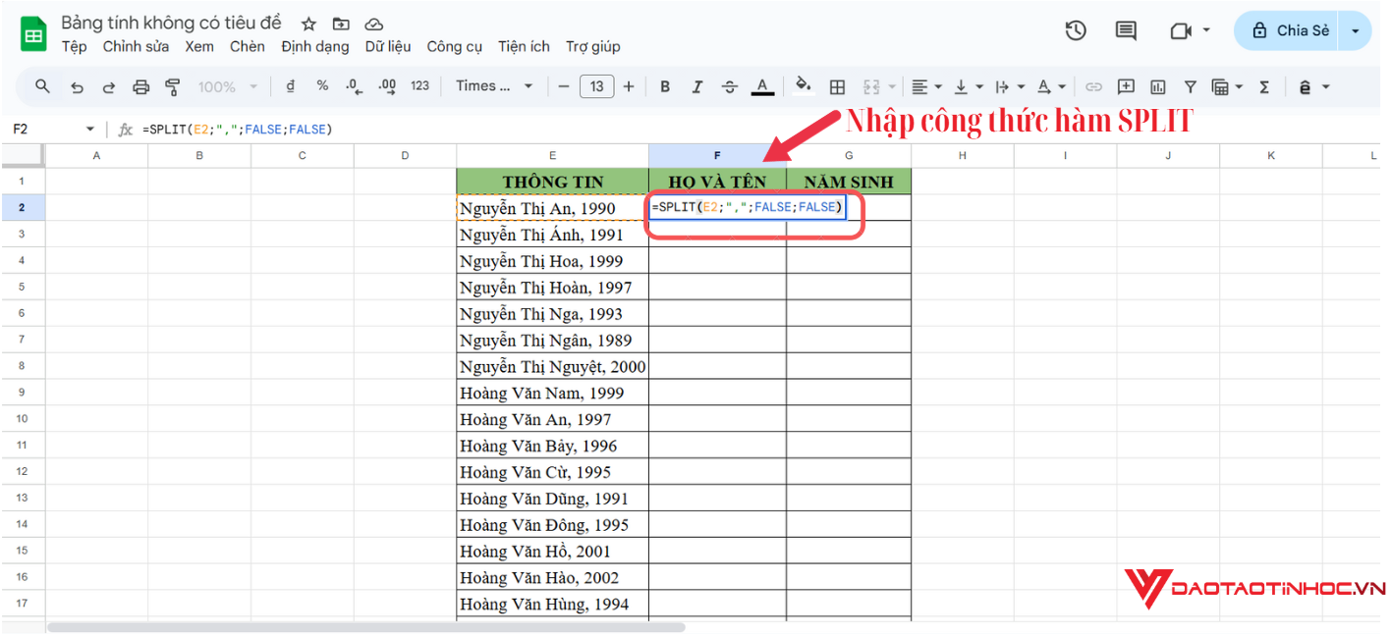The image size is (1391, 635).
Task: Toggle italic formatting
Action: pyautogui.click(x=697, y=86)
